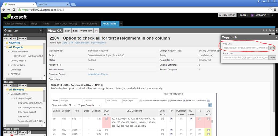This screenshot has width=278, height=136.
Task: Open the Tools dropdown menu
Action: (244, 15)
